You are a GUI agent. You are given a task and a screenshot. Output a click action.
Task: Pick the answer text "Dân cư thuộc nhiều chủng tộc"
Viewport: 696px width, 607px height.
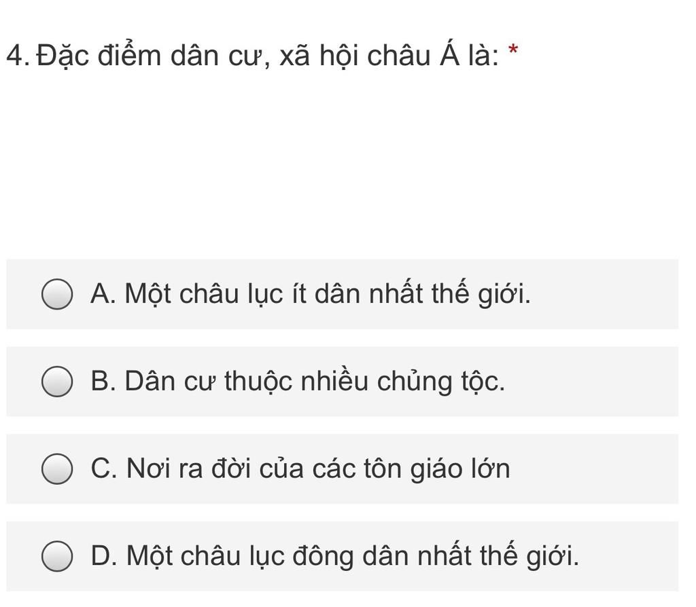(x=313, y=380)
